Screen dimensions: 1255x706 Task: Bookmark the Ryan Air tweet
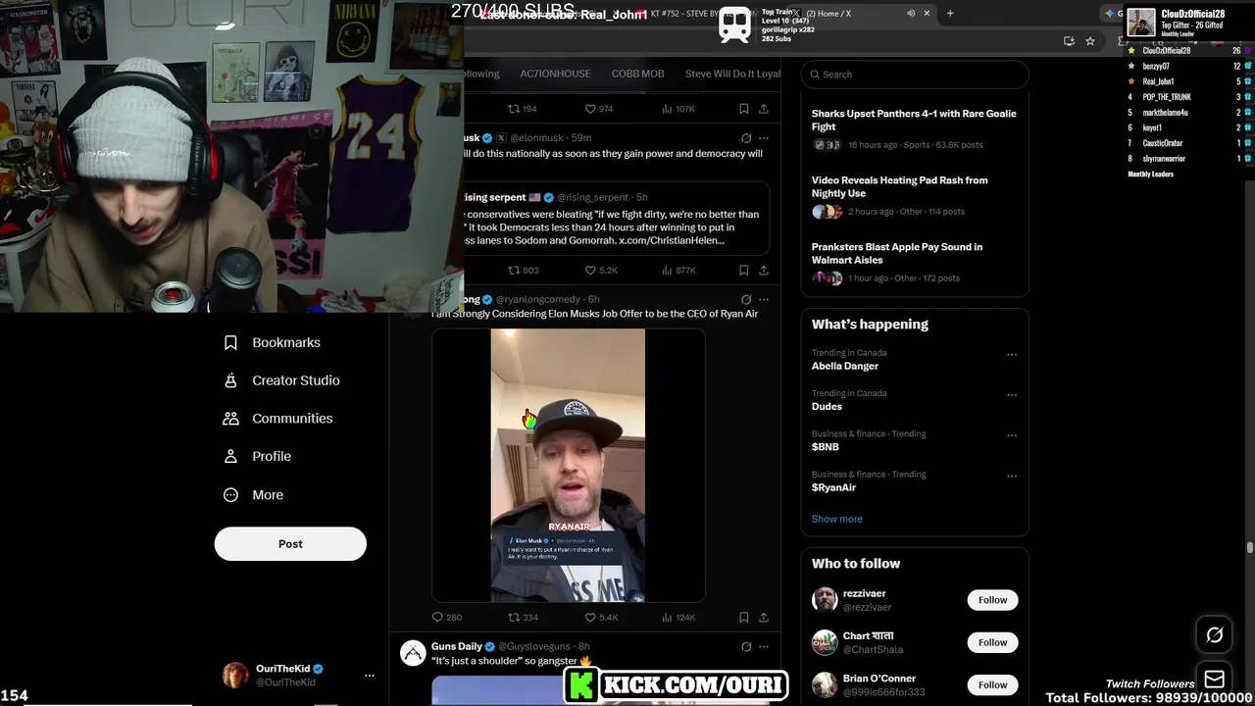click(x=744, y=617)
